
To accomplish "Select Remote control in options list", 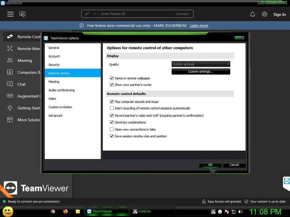I will pyautogui.click(x=73, y=73).
